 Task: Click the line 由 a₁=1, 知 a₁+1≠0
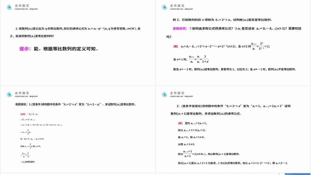click(191, 137)
